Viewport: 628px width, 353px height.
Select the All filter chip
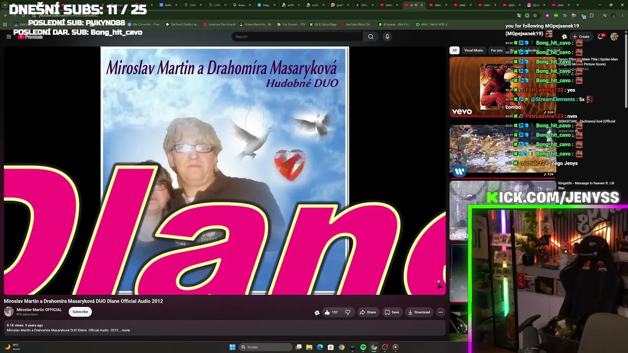click(x=454, y=50)
